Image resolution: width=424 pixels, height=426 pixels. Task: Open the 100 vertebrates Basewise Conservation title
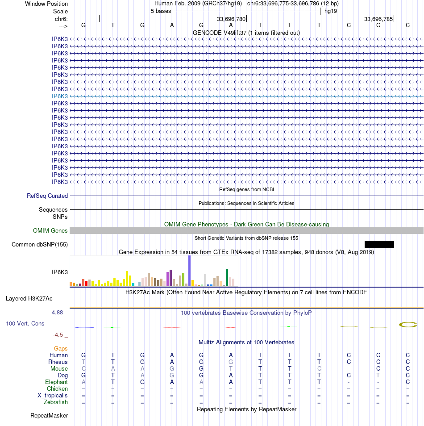[246, 313]
